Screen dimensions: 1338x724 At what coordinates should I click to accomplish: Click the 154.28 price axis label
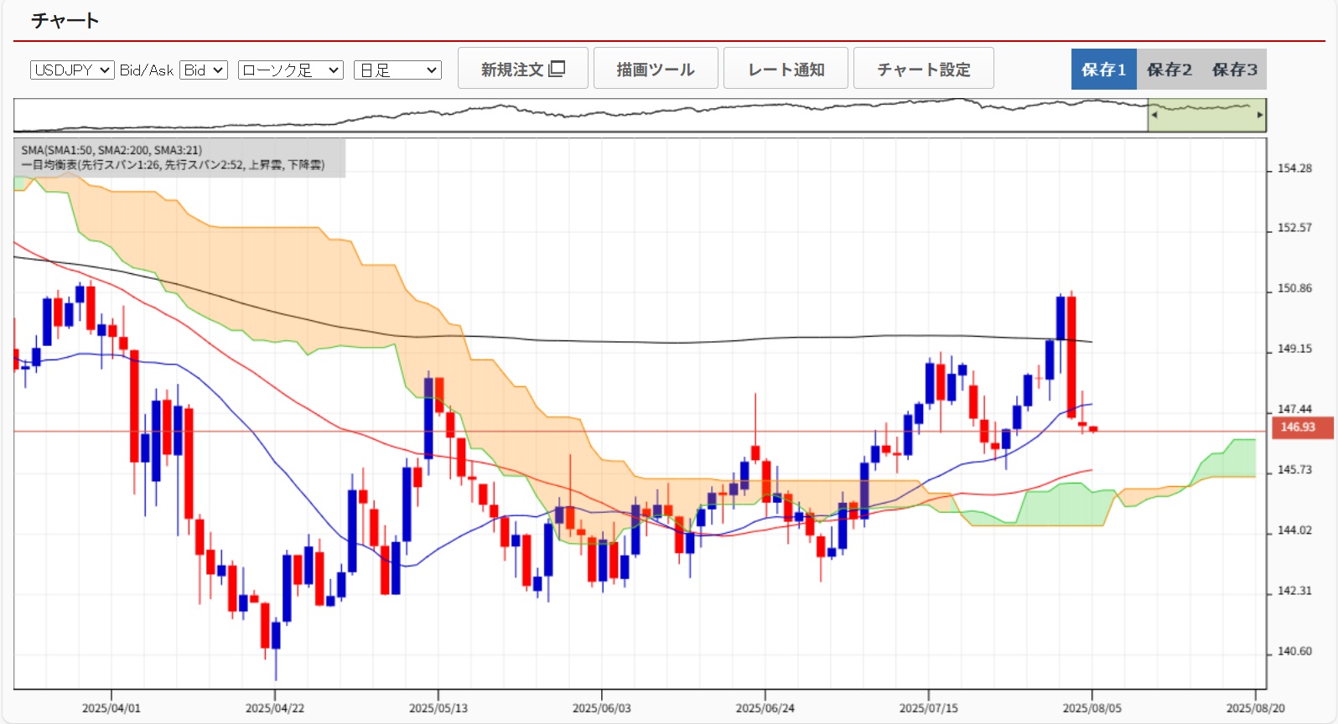pos(1294,168)
